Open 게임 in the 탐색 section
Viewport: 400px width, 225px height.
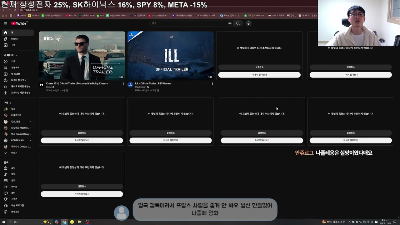tap(17, 193)
